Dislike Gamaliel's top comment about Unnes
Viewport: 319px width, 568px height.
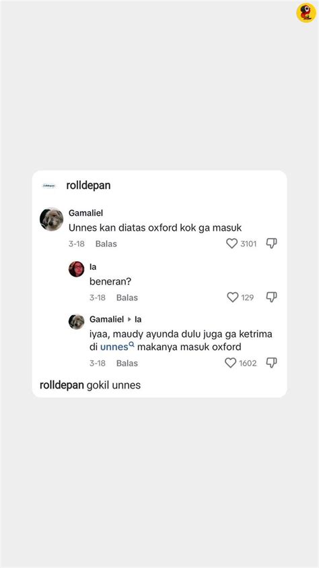(271, 244)
